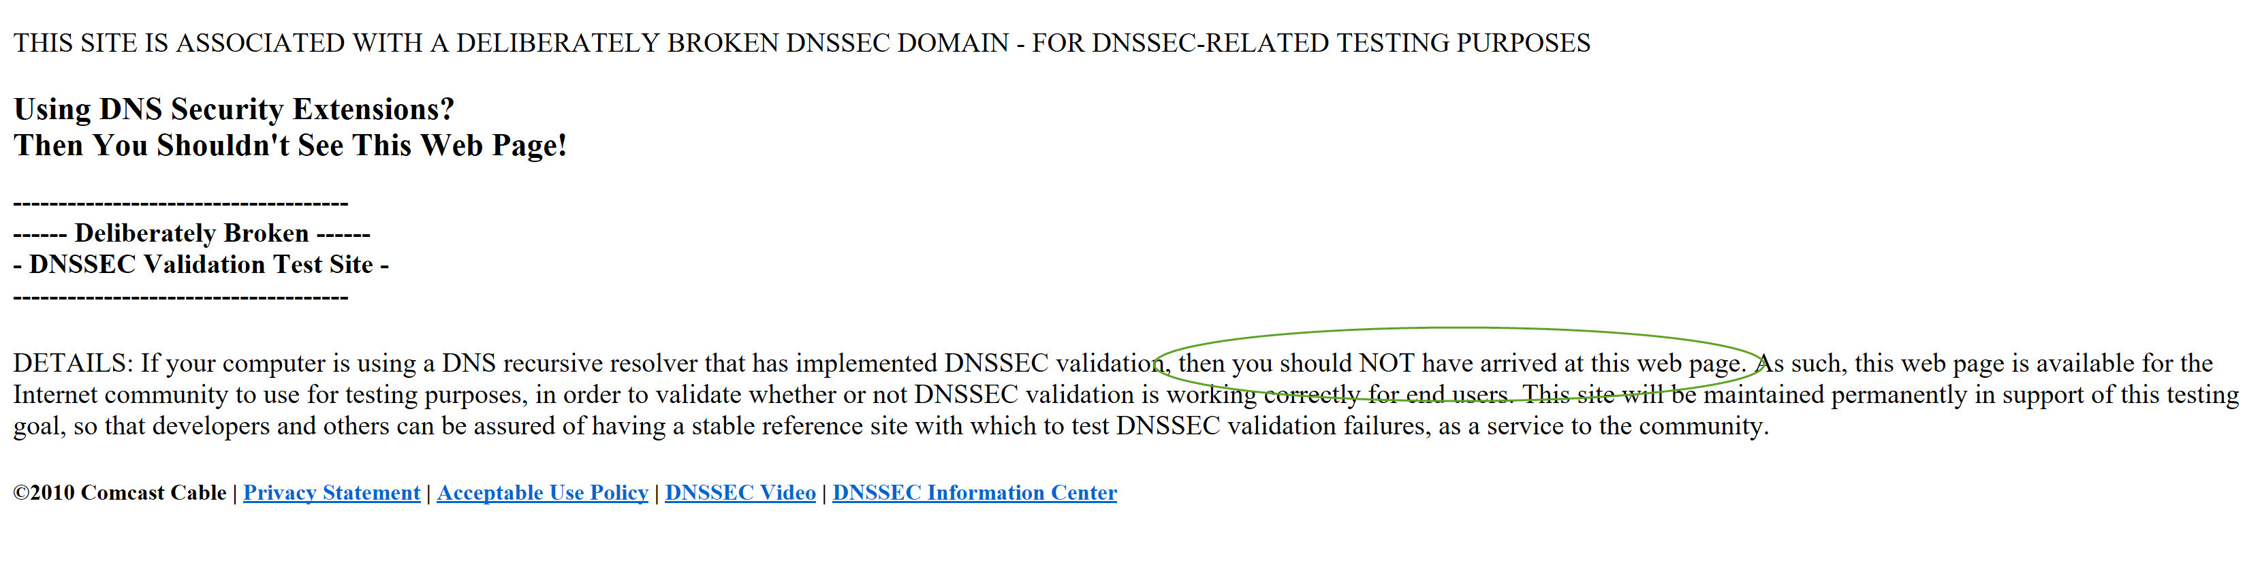Image resolution: width=2262 pixels, height=563 pixels.
Task: Click the word "DETAILS:" starting the paragraph
Action: (x=73, y=364)
